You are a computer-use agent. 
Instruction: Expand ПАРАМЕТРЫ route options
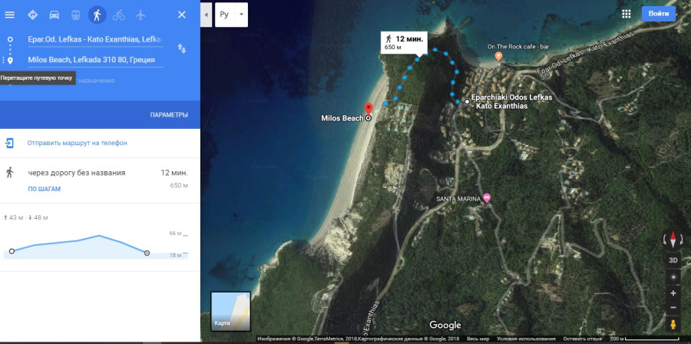(169, 115)
